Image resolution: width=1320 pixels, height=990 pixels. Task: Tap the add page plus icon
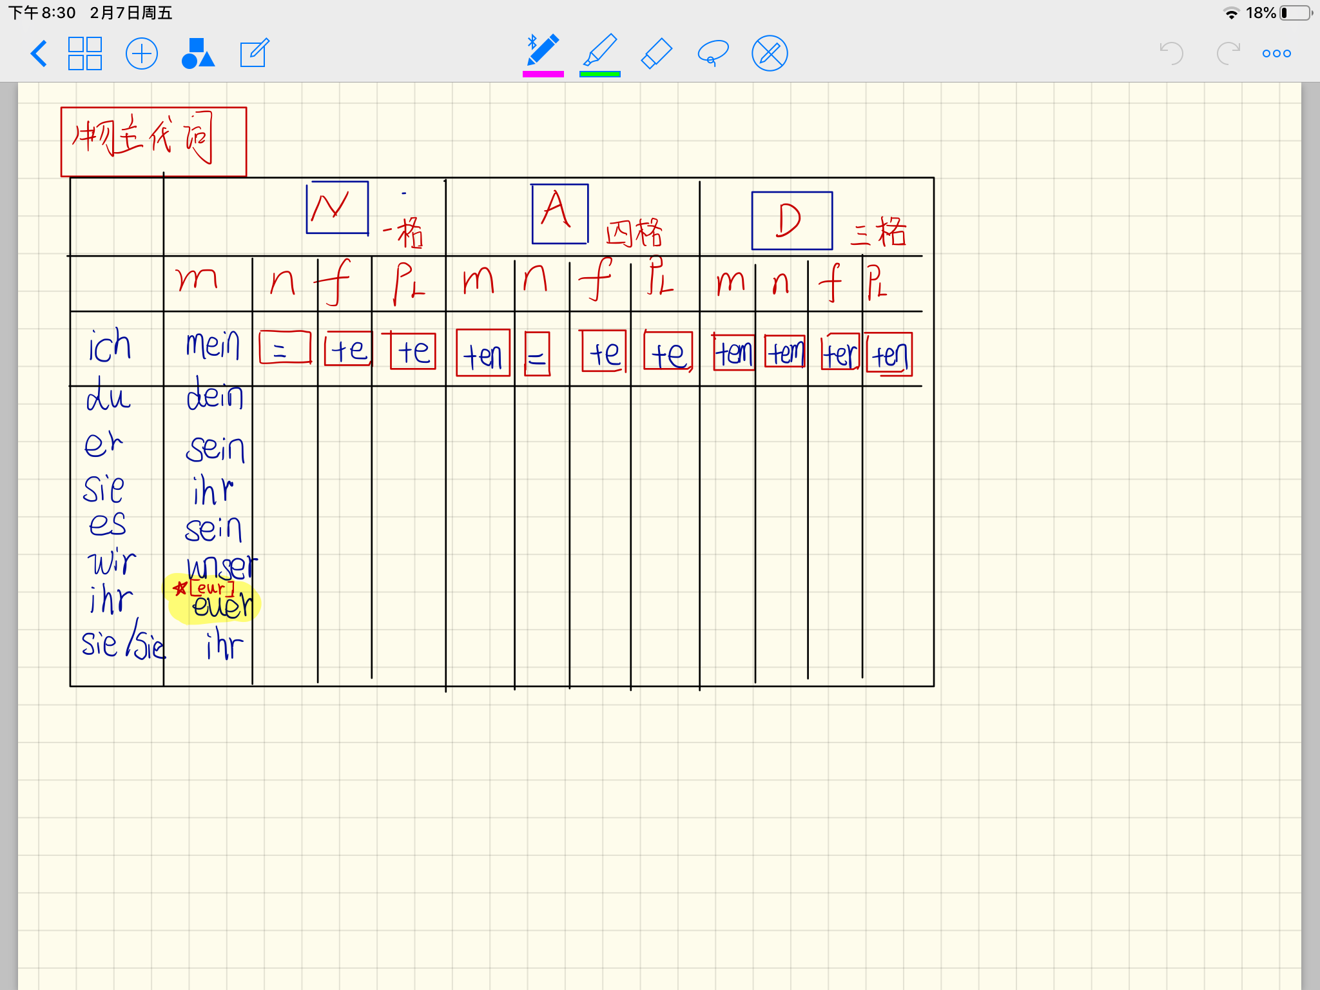141,53
